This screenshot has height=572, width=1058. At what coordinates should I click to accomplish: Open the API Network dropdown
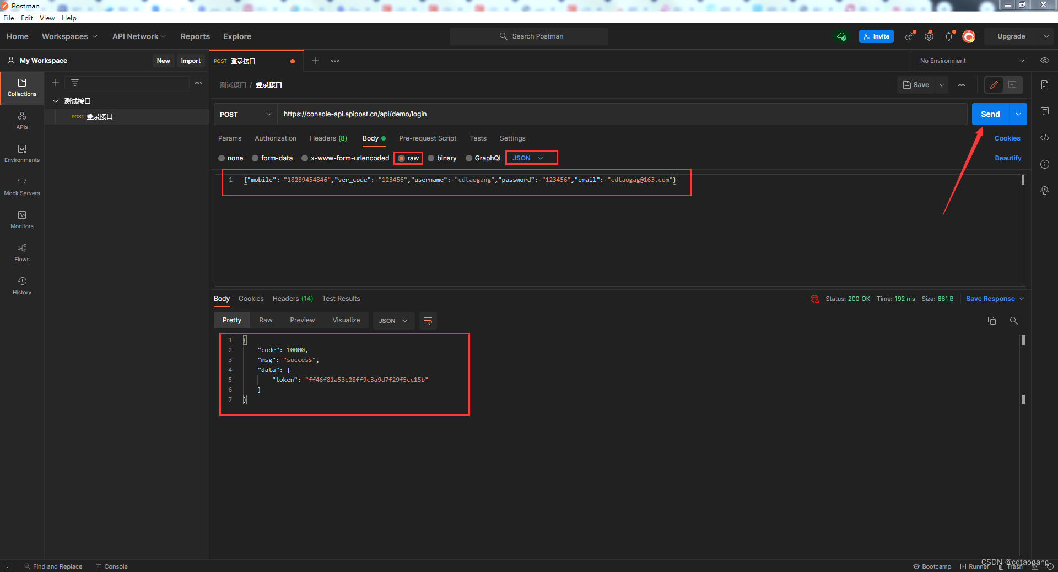click(139, 36)
